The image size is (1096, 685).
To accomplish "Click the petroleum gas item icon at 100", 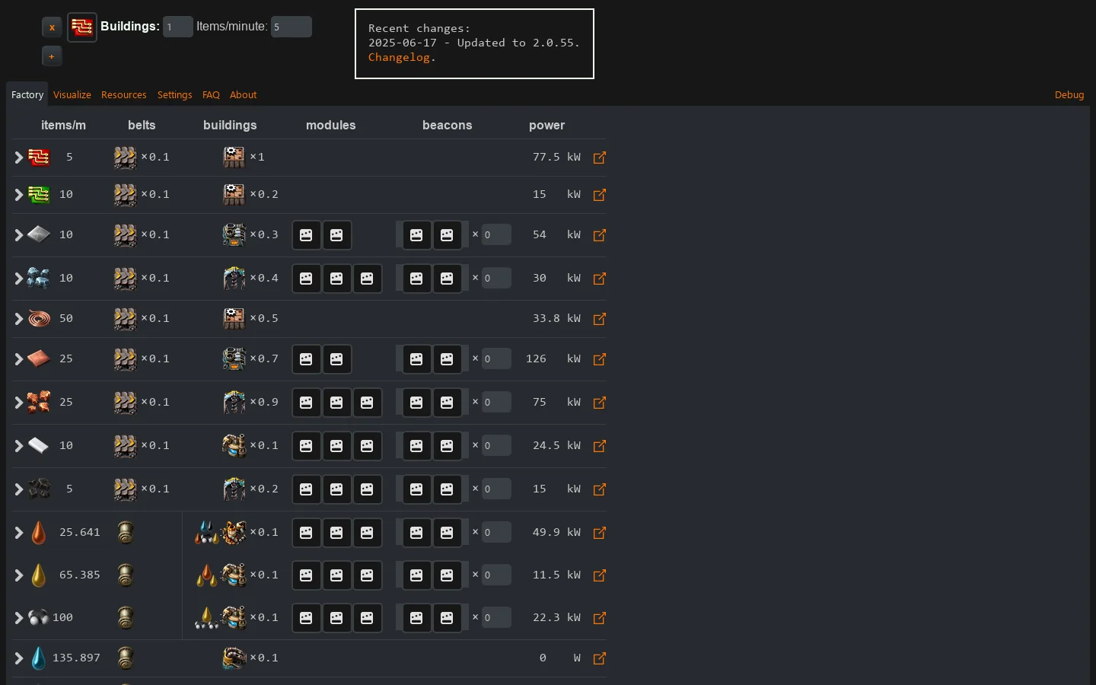I will tap(39, 617).
